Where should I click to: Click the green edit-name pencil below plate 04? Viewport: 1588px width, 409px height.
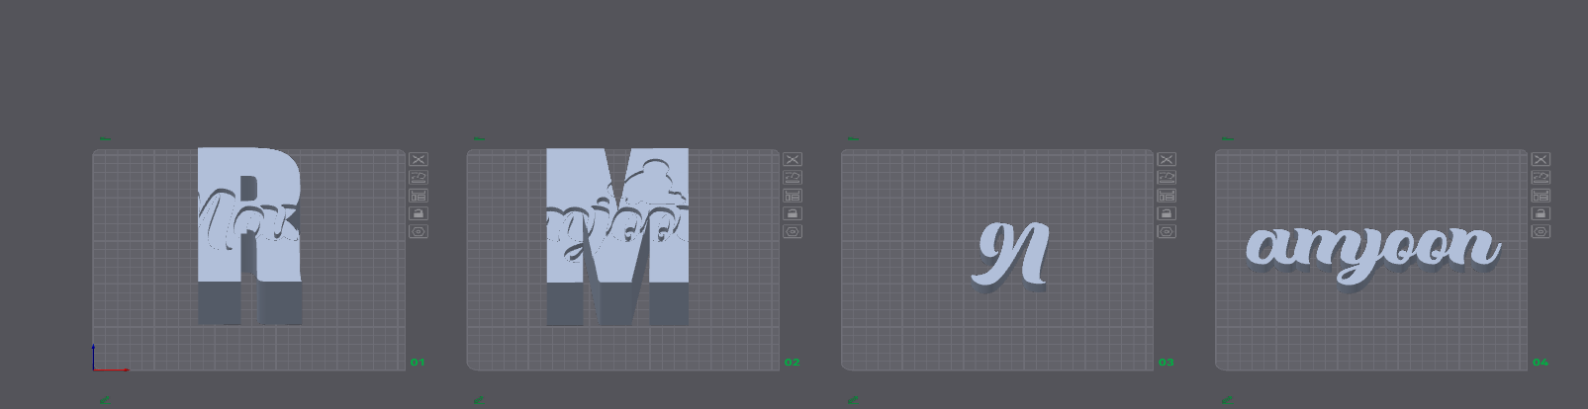[x=1227, y=401]
